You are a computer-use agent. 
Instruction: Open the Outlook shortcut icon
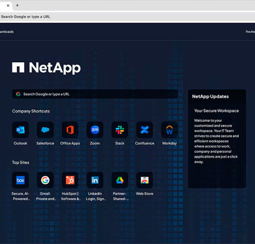(20, 130)
